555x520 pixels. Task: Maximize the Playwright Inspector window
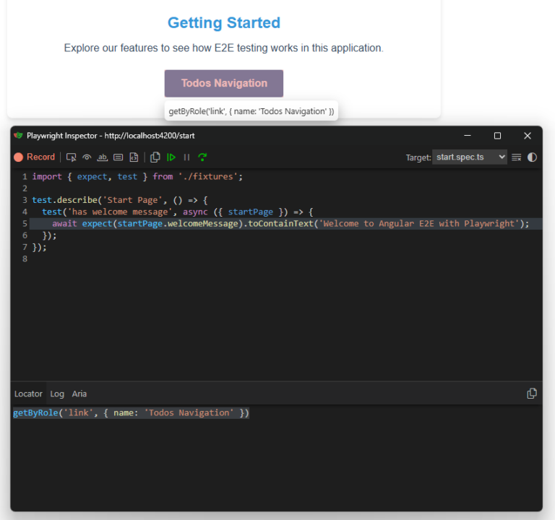point(497,136)
